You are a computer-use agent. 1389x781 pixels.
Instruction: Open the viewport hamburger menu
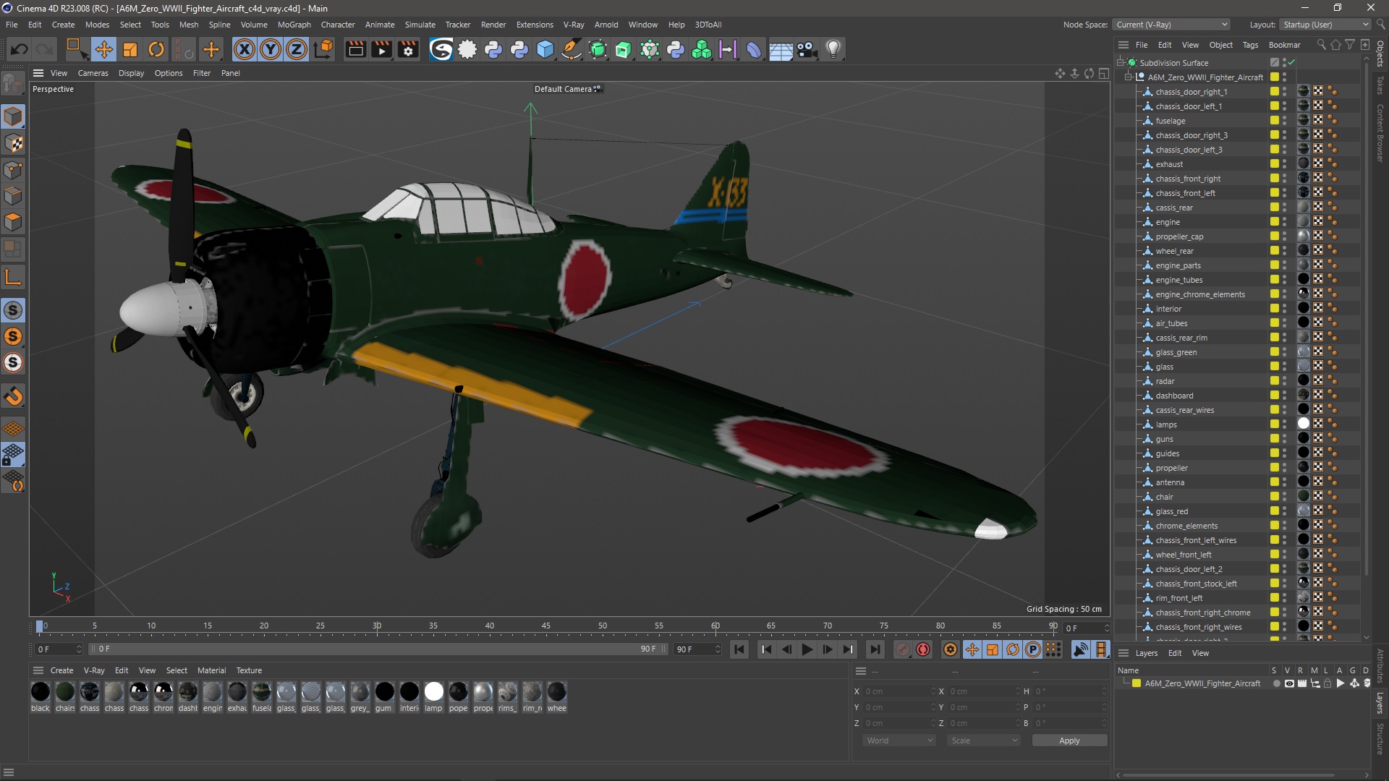tap(38, 73)
